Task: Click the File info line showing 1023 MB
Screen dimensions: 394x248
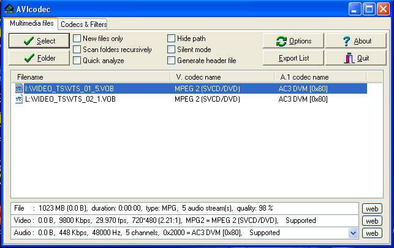Action: [x=184, y=208]
